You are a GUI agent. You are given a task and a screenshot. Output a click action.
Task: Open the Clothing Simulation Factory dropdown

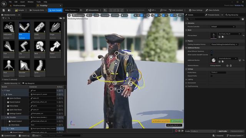coord(224,44)
